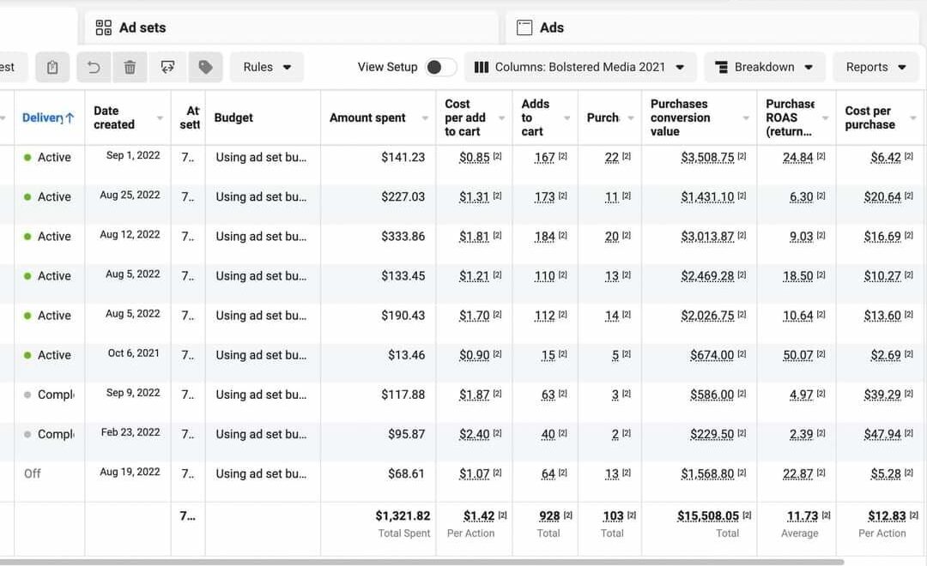
Task: Click the trash delete icon
Action: click(130, 67)
